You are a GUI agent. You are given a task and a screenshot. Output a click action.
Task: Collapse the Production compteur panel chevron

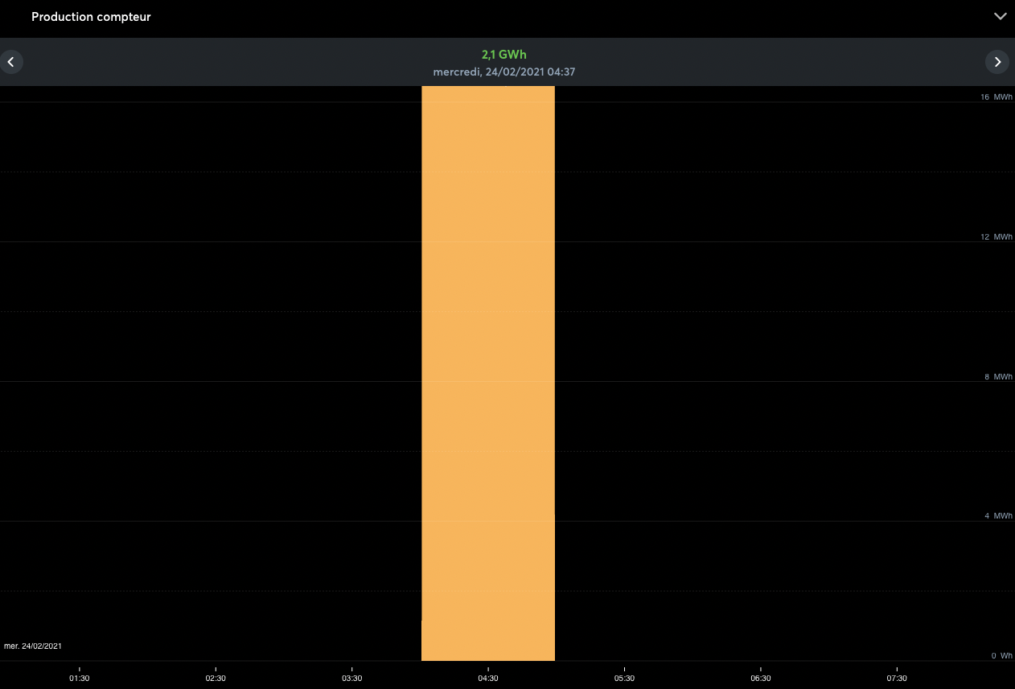[1000, 17]
